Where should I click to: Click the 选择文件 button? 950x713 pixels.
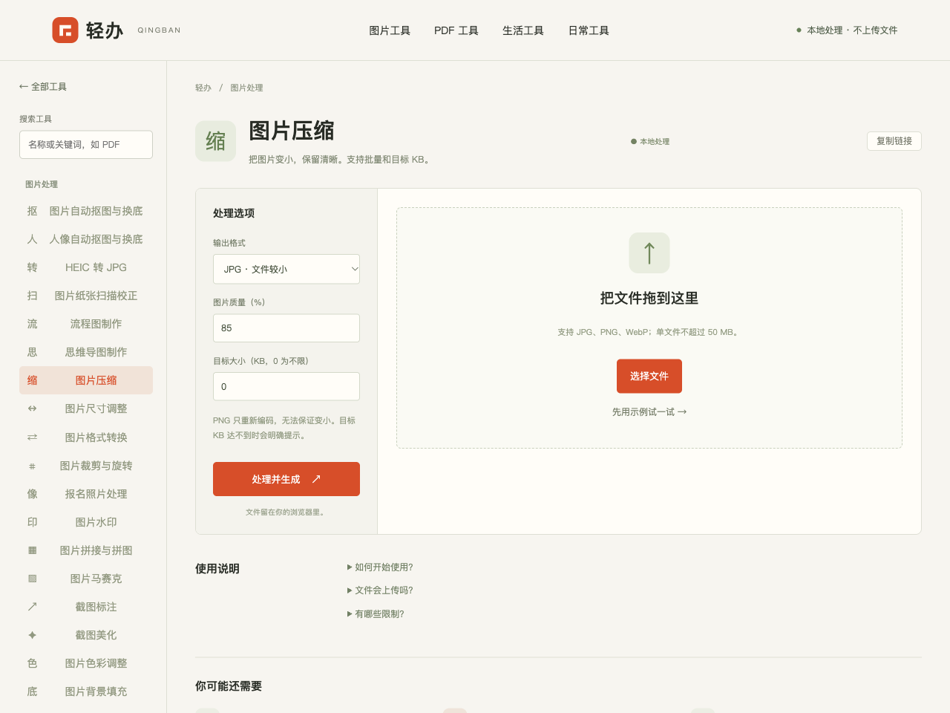click(649, 377)
